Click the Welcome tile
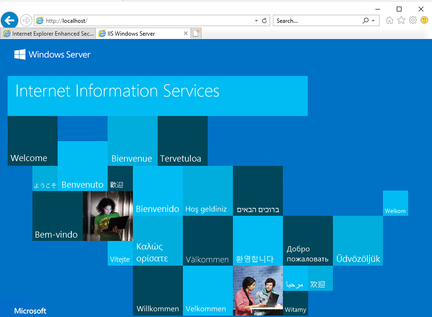432x317 pixels. click(32, 141)
